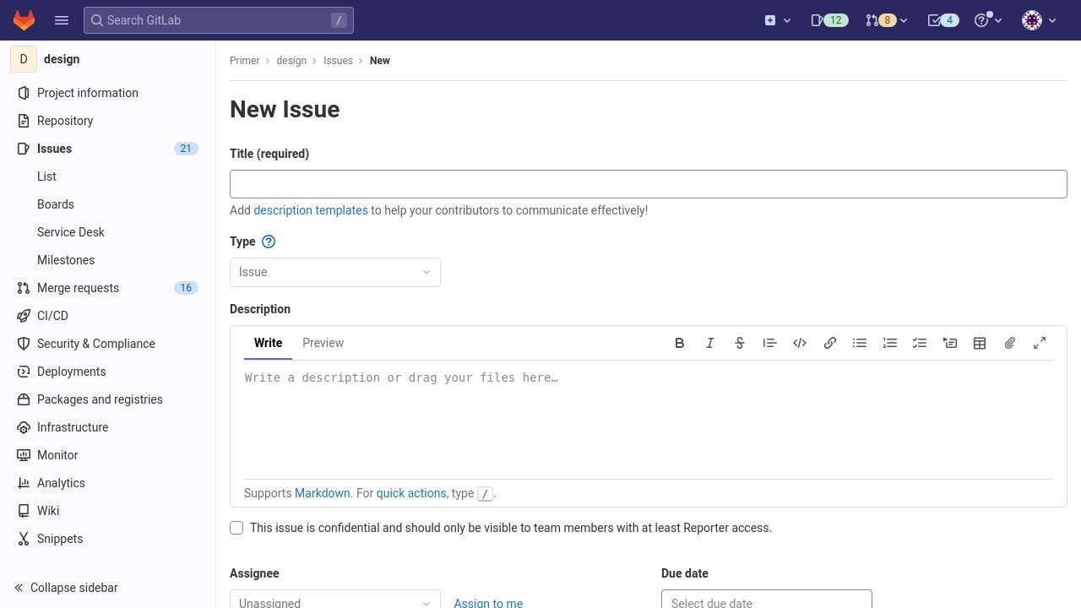Screen dimensions: 1081x608
Task: Click the Security & Compliance shield icon
Action: 24,344
